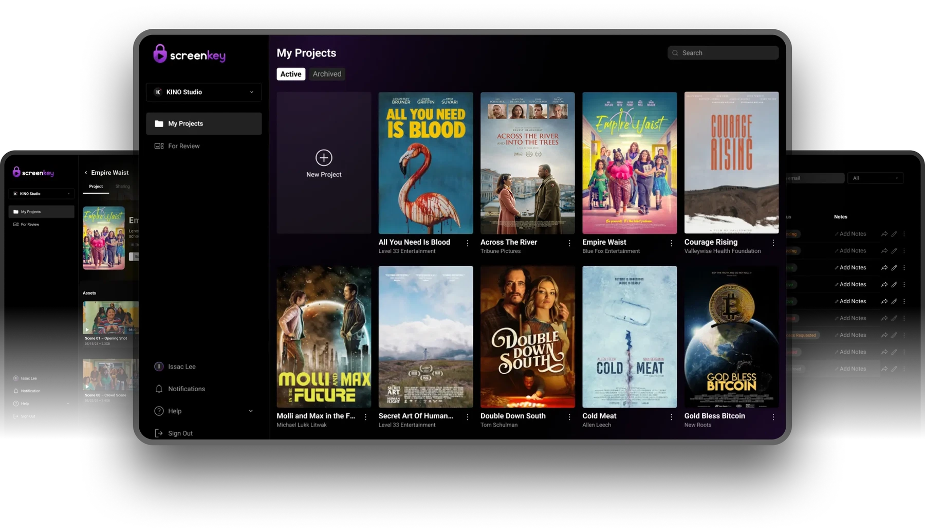Click the Valleywise Health Foundation label
The width and height of the screenshot is (925, 532).
pos(722,251)
